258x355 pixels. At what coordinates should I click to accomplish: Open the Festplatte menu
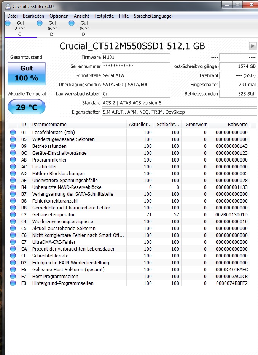pyautogui.click(x=104, y=16)
